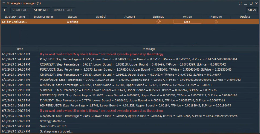Click the plus icon to add strategy
The width and height of the screenshot is (260, 134).
(x=5, y=10)
